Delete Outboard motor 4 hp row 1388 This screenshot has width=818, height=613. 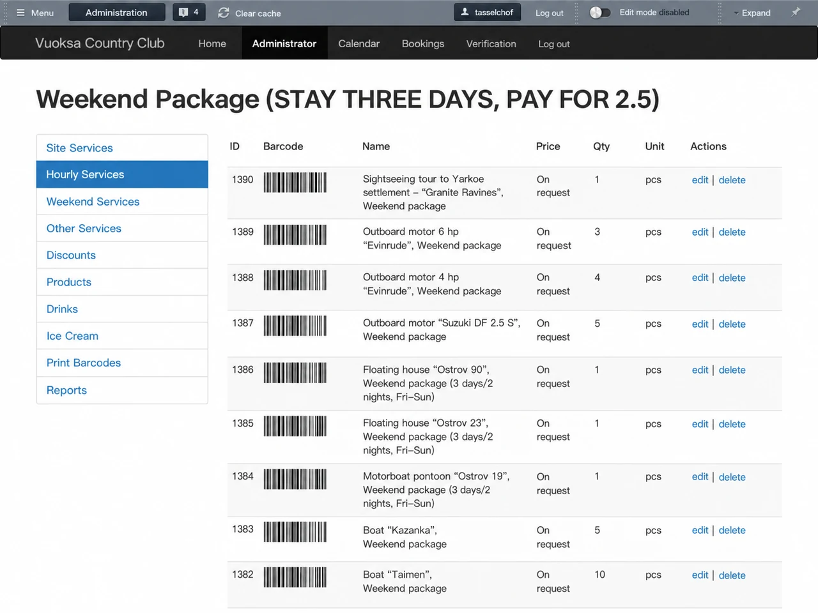732,278
